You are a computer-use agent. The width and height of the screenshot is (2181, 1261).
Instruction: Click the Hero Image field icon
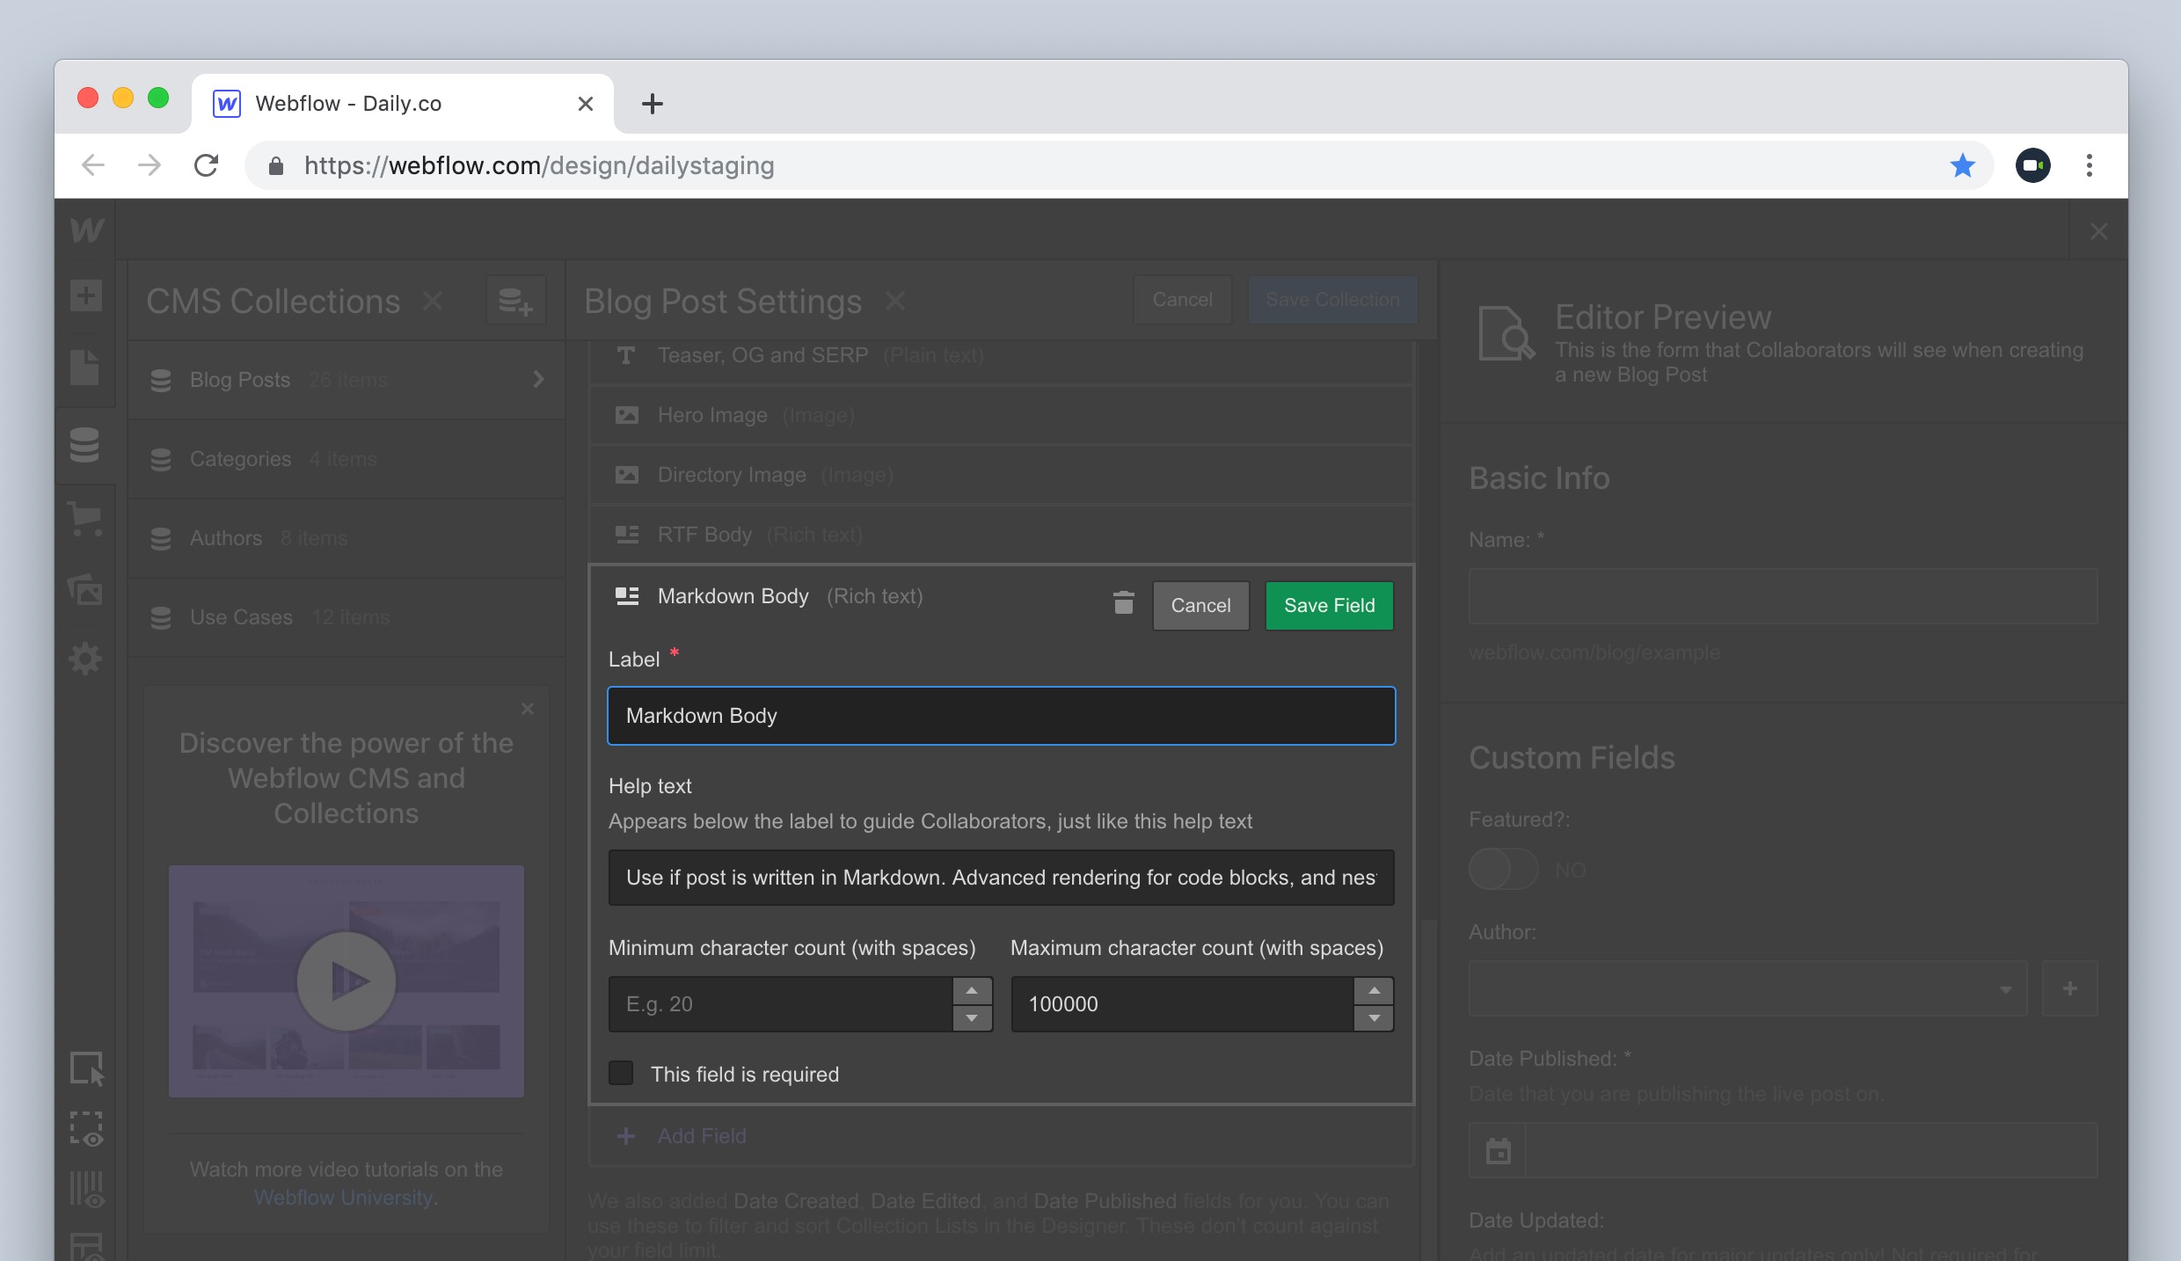(x=627, y=415)
